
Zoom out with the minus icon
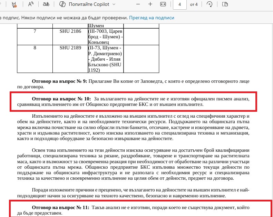(x=138, y=4)
